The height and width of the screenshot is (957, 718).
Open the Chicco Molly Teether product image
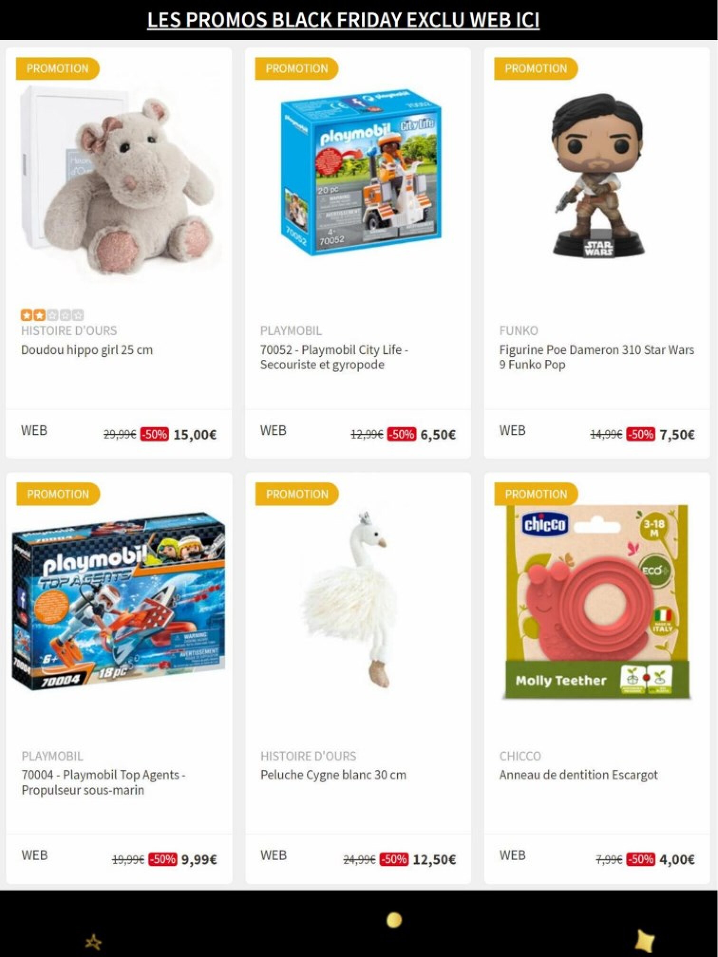click(x=596, y=602)
